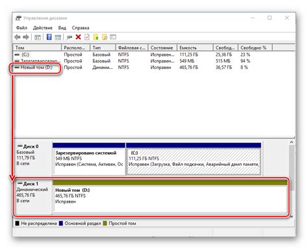Open the blue Help question-mark icon
The height and width of the screenshot is (249, 308).
(x=49, y=37)
